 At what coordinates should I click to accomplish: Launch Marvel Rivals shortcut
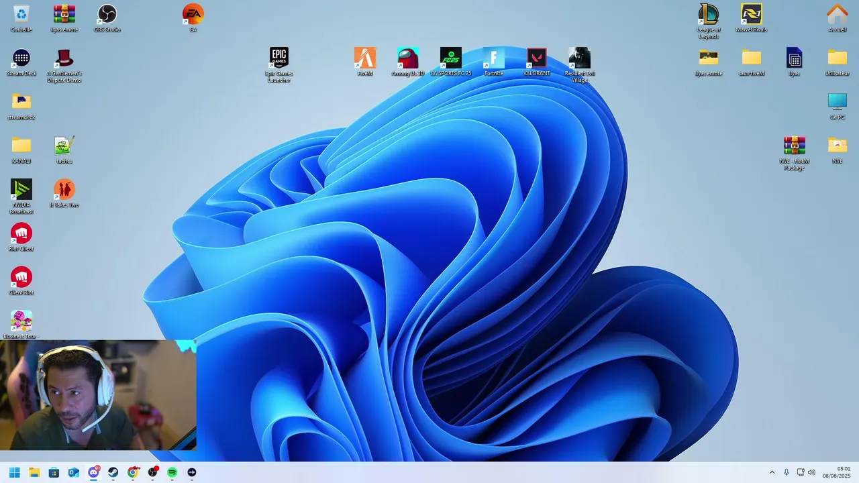click(752, 14)
